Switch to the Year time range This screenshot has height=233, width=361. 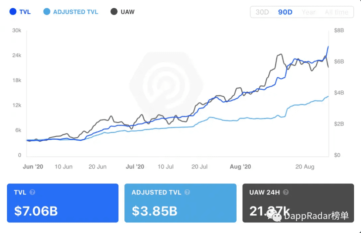coord(309,12)
